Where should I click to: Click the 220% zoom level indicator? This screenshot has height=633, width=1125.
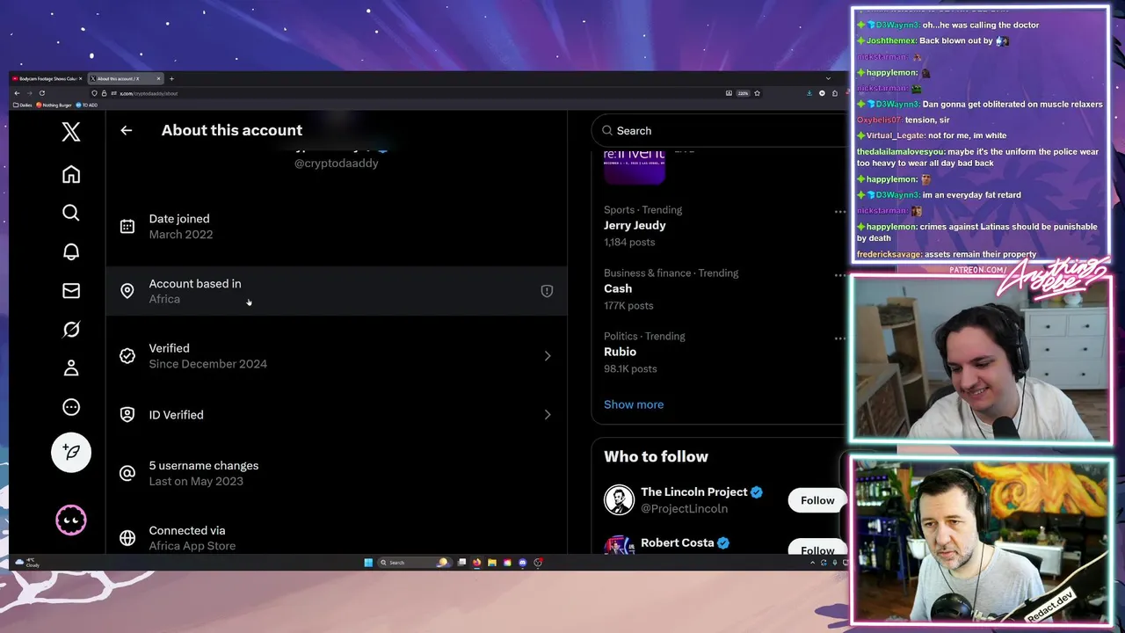click(x=743, y=93)
